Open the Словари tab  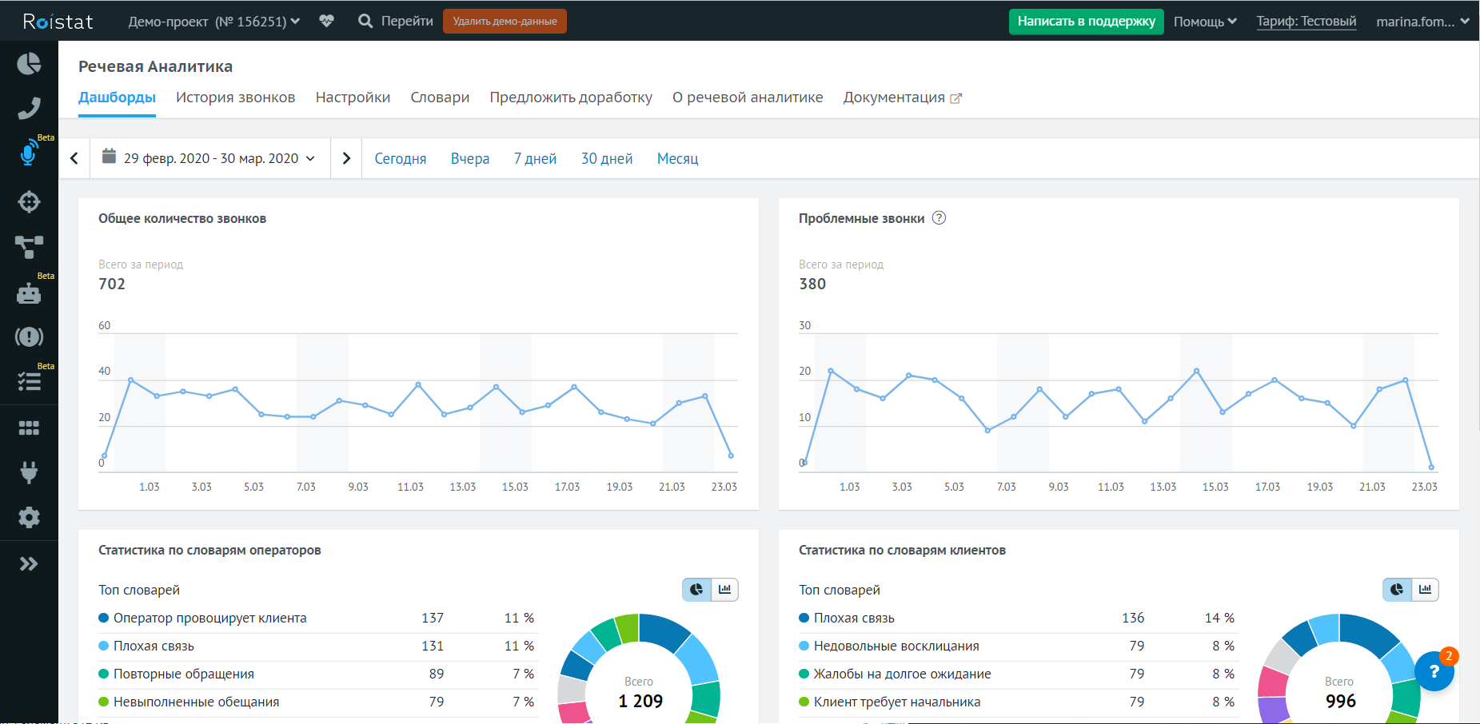pos(440,97)
